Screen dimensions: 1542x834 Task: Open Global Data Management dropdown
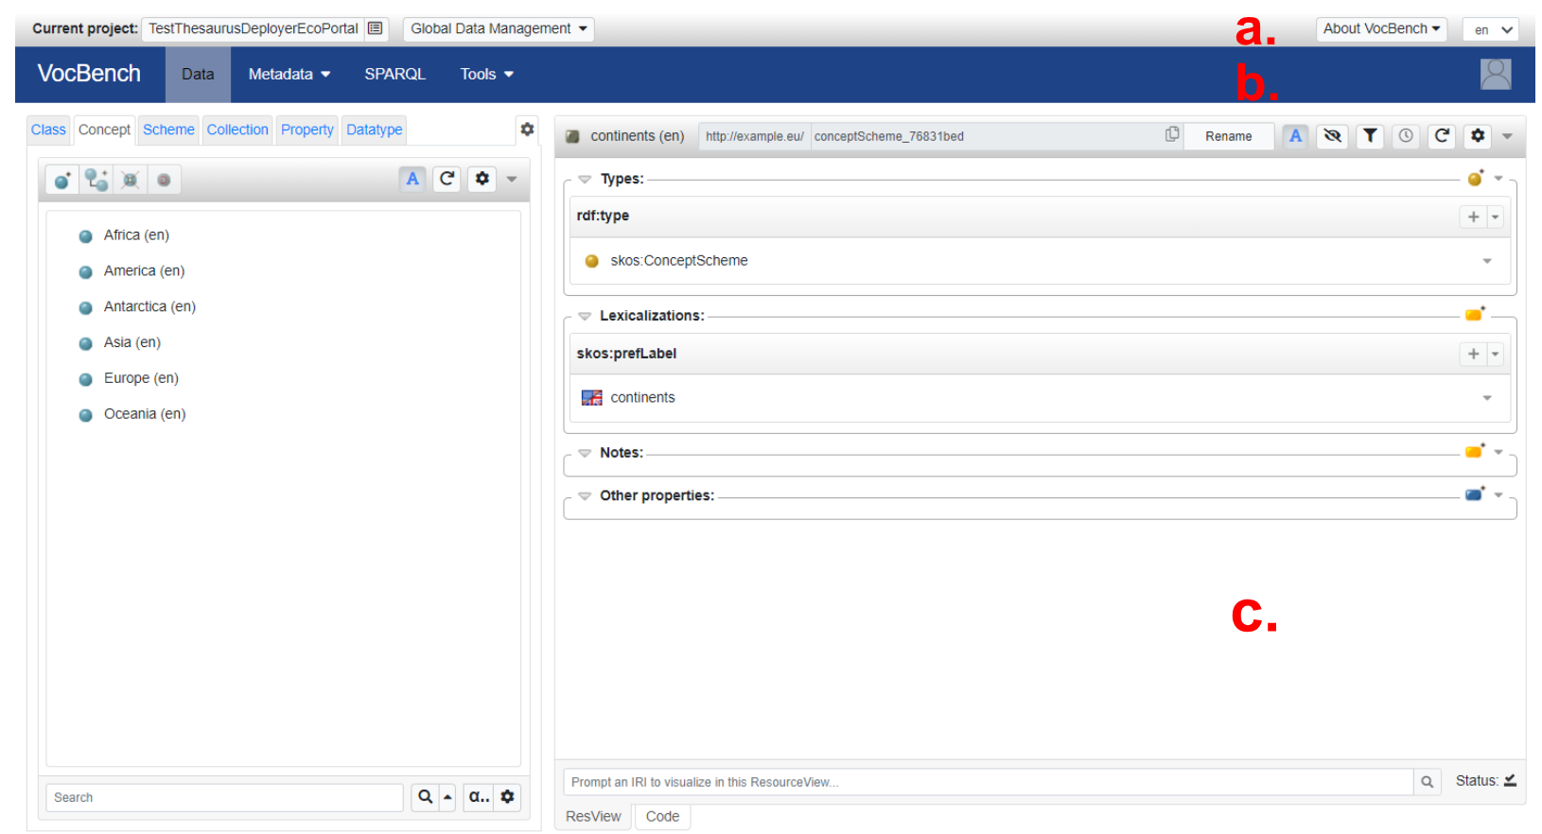click(x=499, y=28)
